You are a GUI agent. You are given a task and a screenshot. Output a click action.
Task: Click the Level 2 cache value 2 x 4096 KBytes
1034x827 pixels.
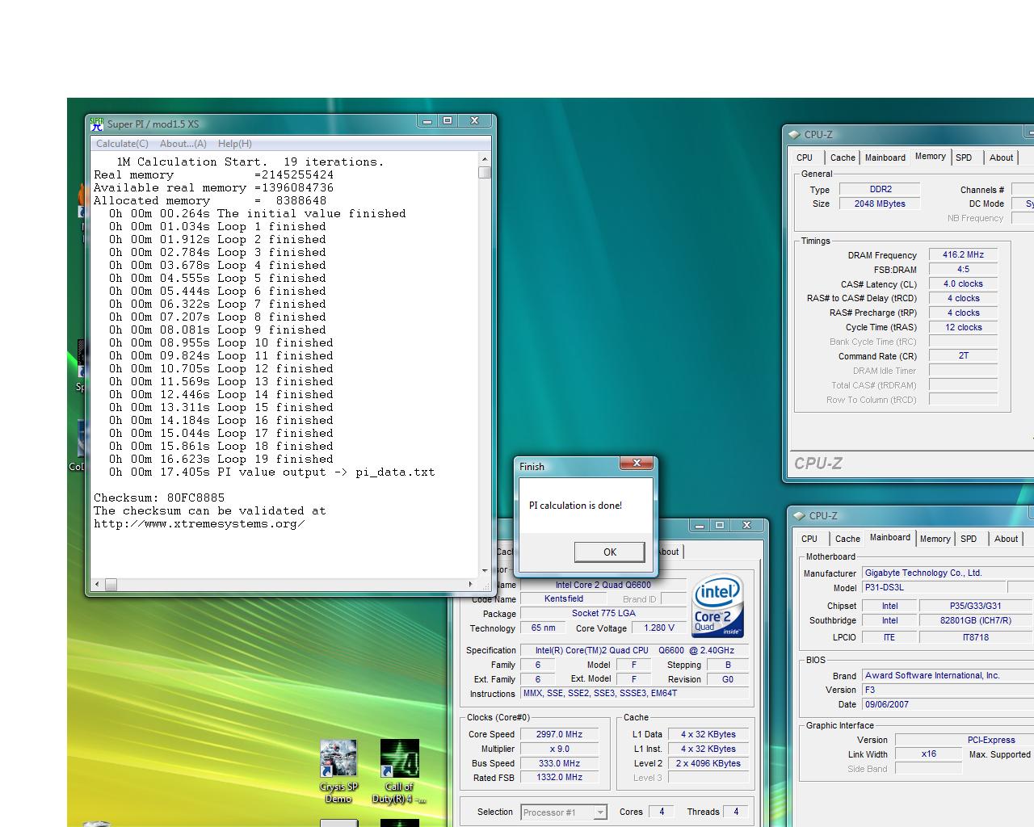point(708,763)
